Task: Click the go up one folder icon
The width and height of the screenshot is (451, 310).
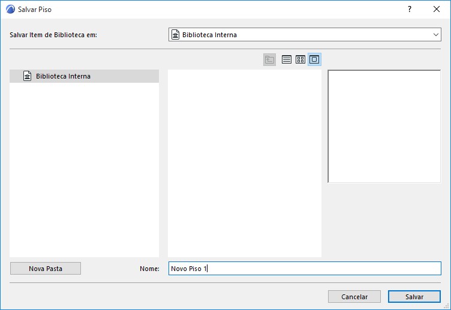Action: [x=269, y=59]
